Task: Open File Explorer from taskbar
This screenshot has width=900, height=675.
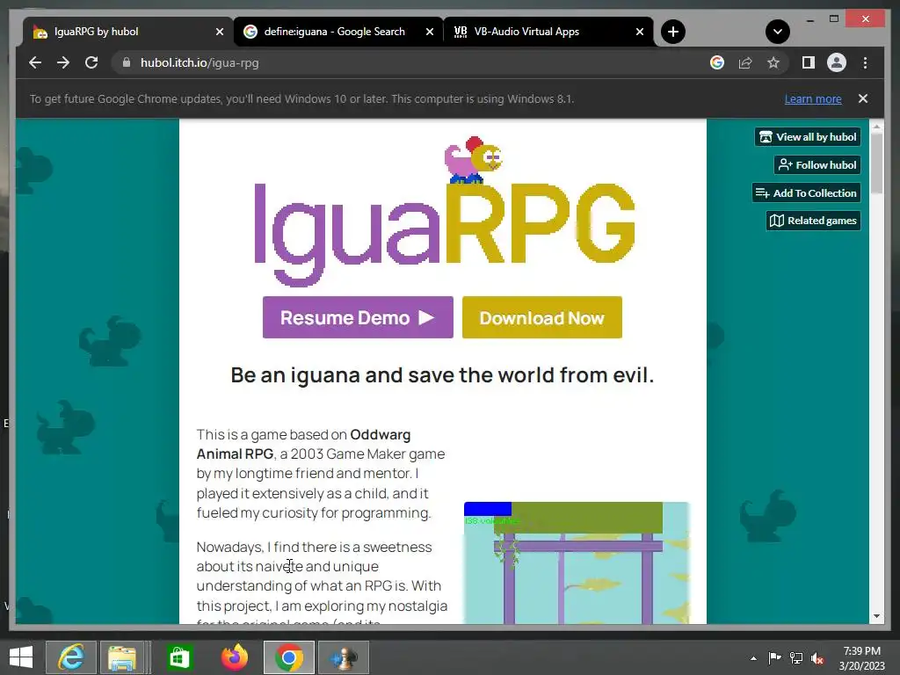Action: 121,657
